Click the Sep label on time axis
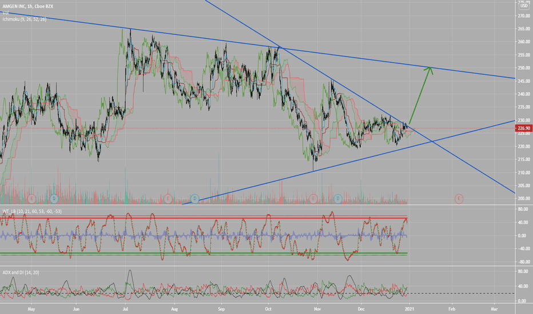The width and height of the screenshot is (533, 314). 221,309
